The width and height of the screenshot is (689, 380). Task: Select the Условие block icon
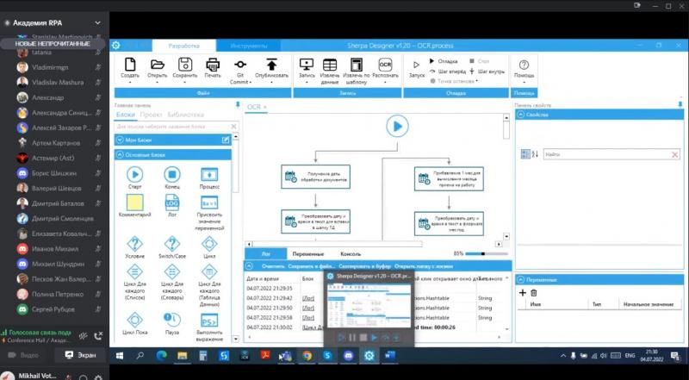134,244
